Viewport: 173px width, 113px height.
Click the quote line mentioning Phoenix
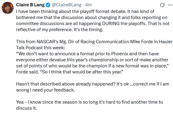point(87,54)
